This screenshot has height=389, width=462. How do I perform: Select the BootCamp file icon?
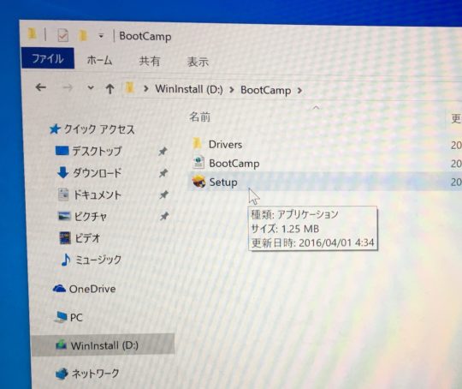point(198,162)
